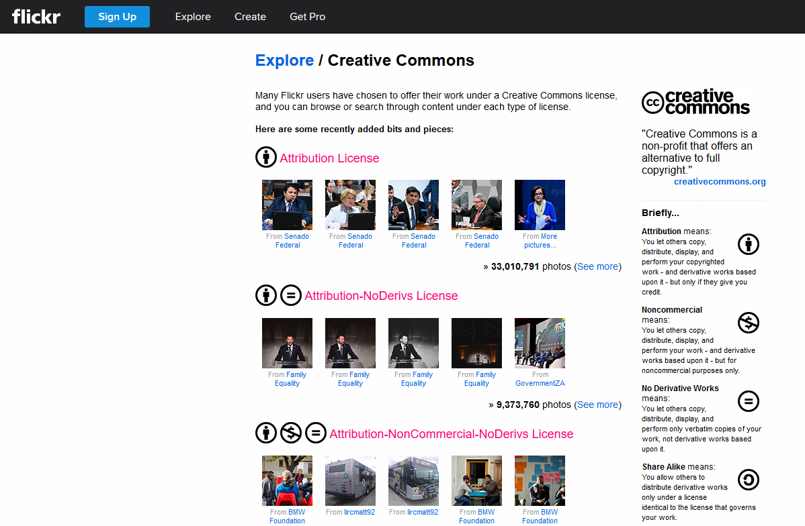
Task: Click the Attribution person icon beside Attribution-NoDerivs License
Action: pos(266,295)
